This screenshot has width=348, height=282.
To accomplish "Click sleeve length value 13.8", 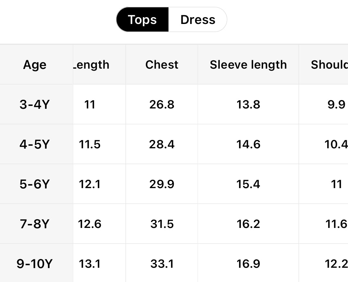I will pyautogui.click(x=248, y=105).
